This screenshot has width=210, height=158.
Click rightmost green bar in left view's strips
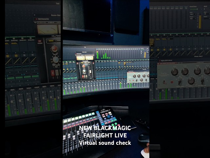(35, 76)
